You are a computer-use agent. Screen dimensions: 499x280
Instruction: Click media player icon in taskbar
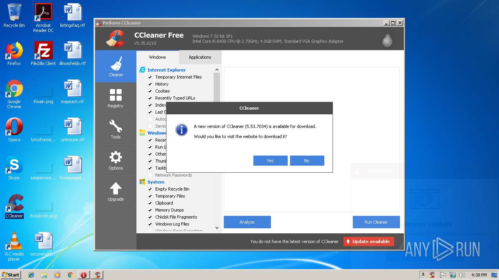click(x=57, y=275)
